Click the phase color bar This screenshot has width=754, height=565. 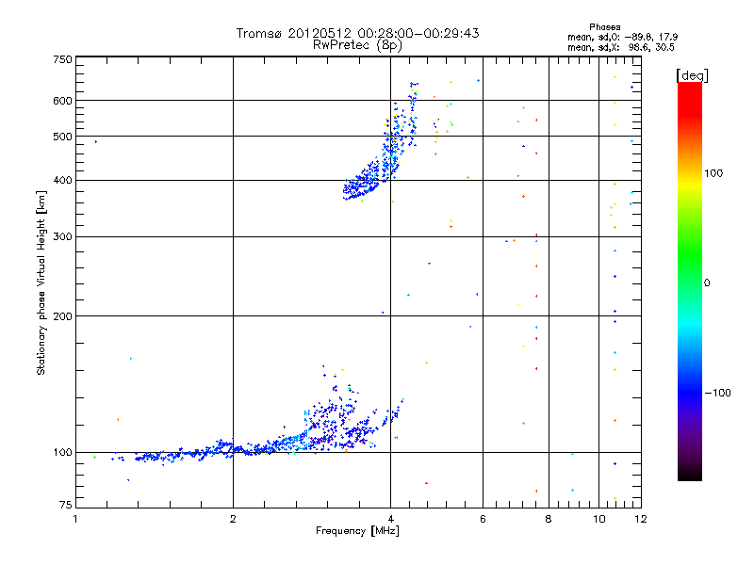tap(690, 282)
